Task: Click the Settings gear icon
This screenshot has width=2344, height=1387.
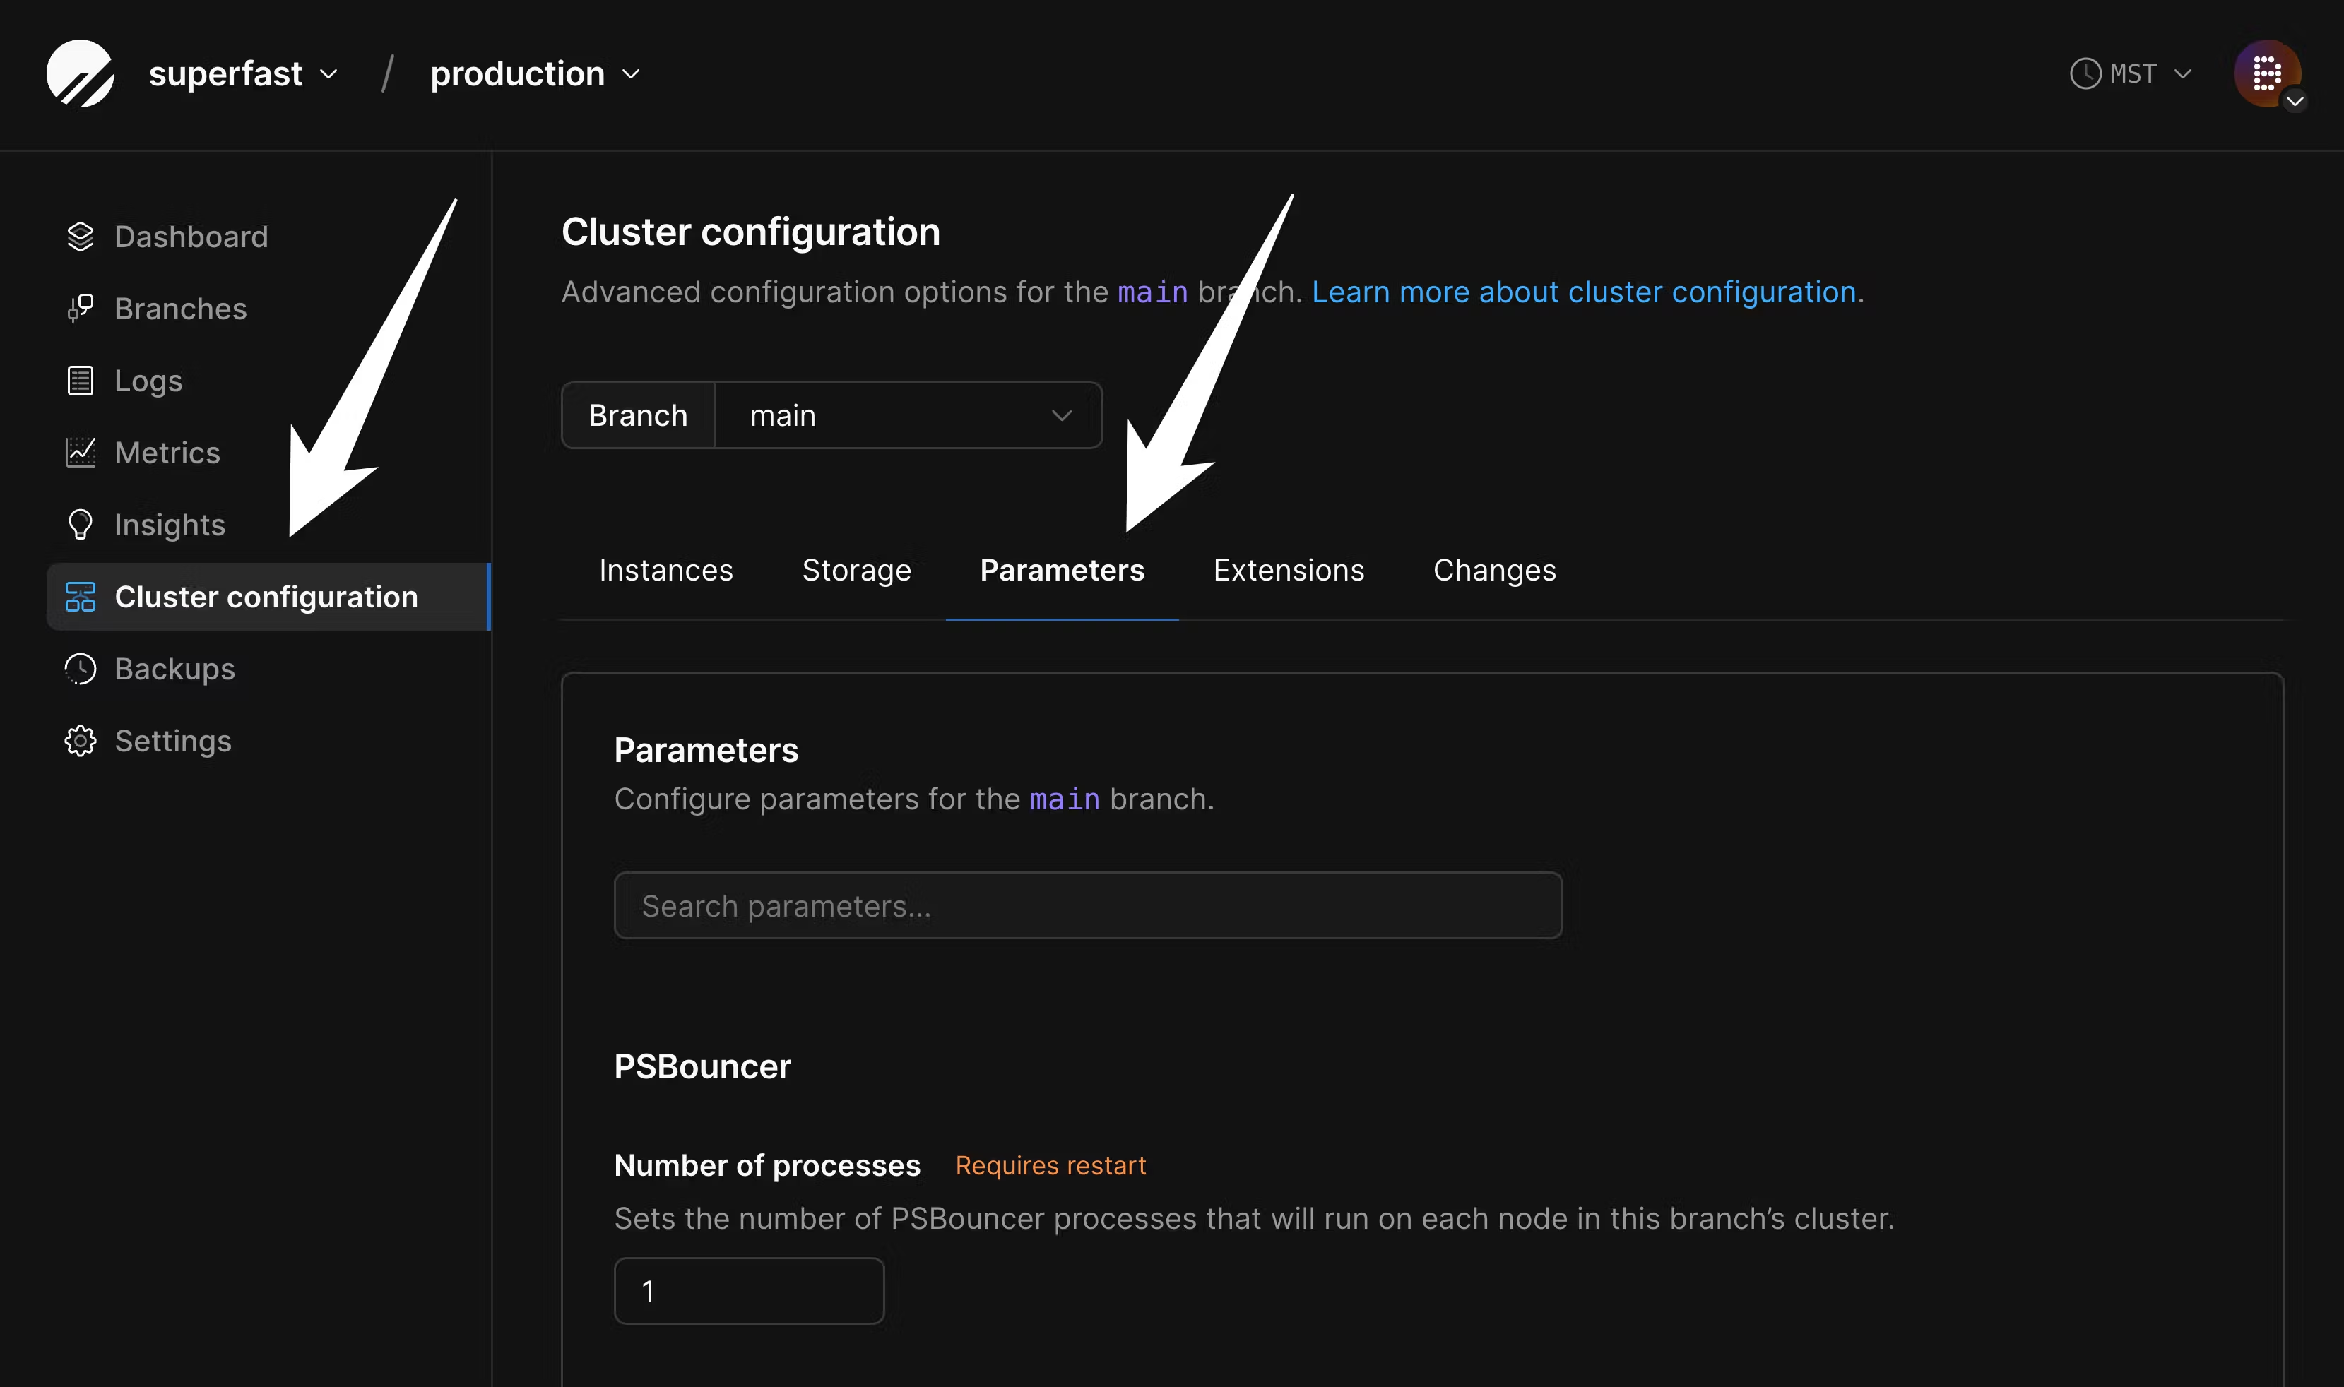Action: tap(81, 740)
